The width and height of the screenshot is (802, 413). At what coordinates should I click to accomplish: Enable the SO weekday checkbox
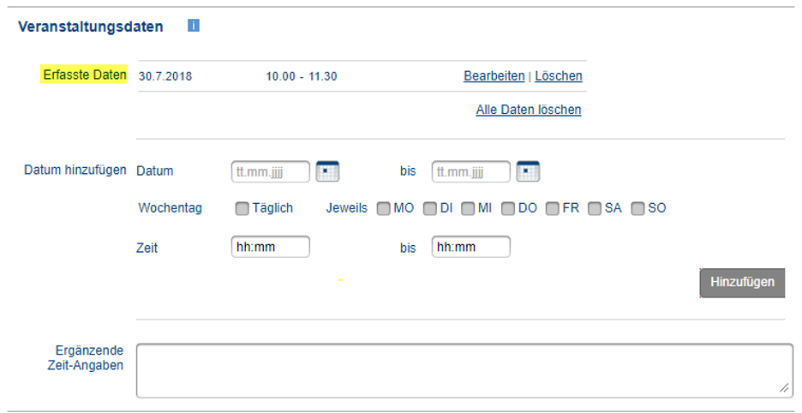coord(637,208)
